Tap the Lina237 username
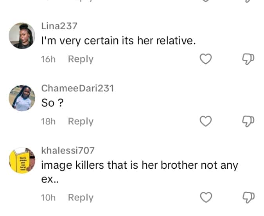The width and height of the screenshot is (264, 216). point(59,26)
